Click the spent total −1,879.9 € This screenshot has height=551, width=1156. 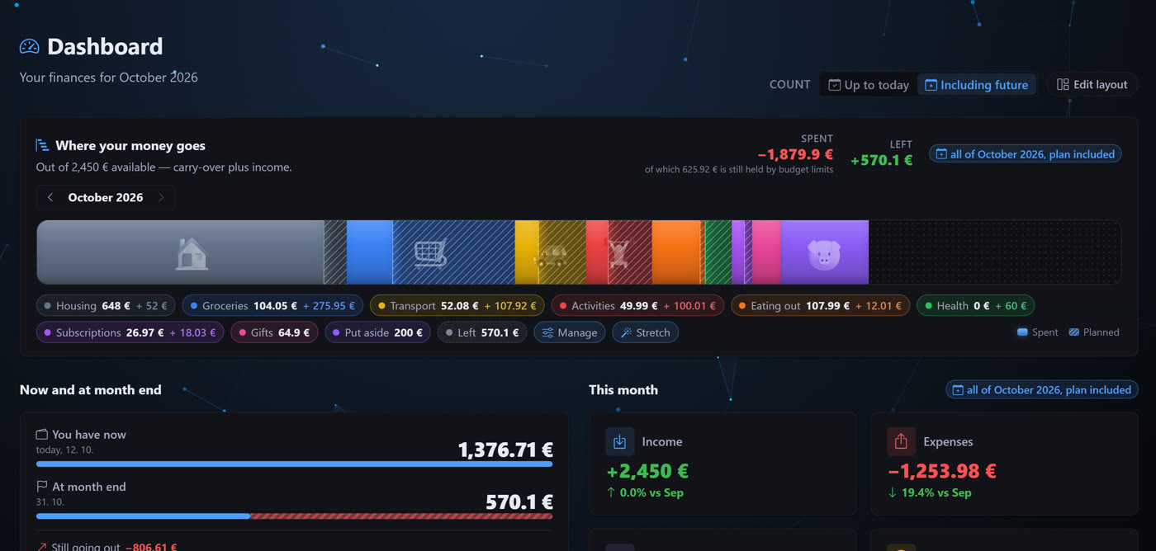[x=795, y=154]
